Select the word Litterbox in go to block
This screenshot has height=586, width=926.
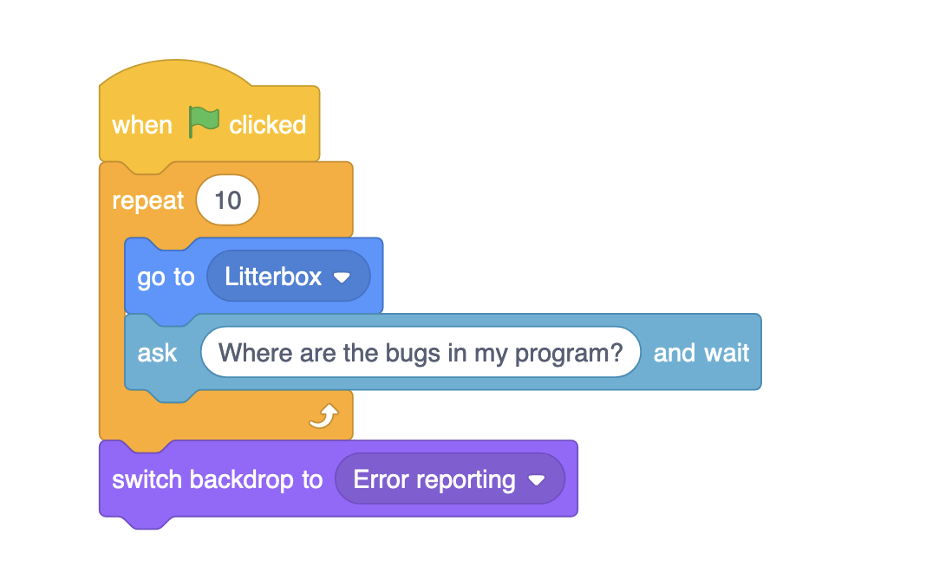pyautogui.click(x=273, y=277)
